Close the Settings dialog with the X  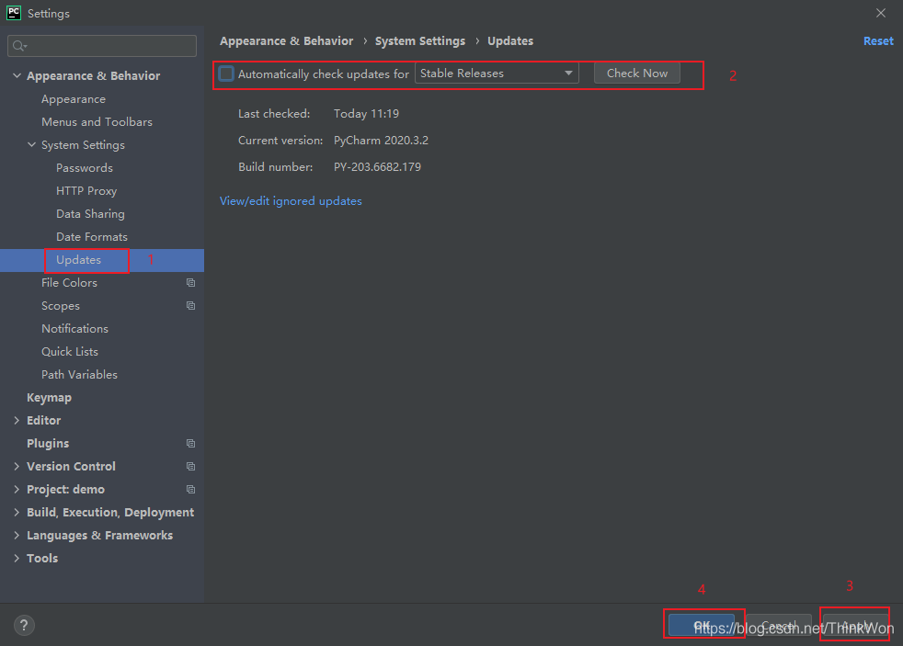click(881, 13)
